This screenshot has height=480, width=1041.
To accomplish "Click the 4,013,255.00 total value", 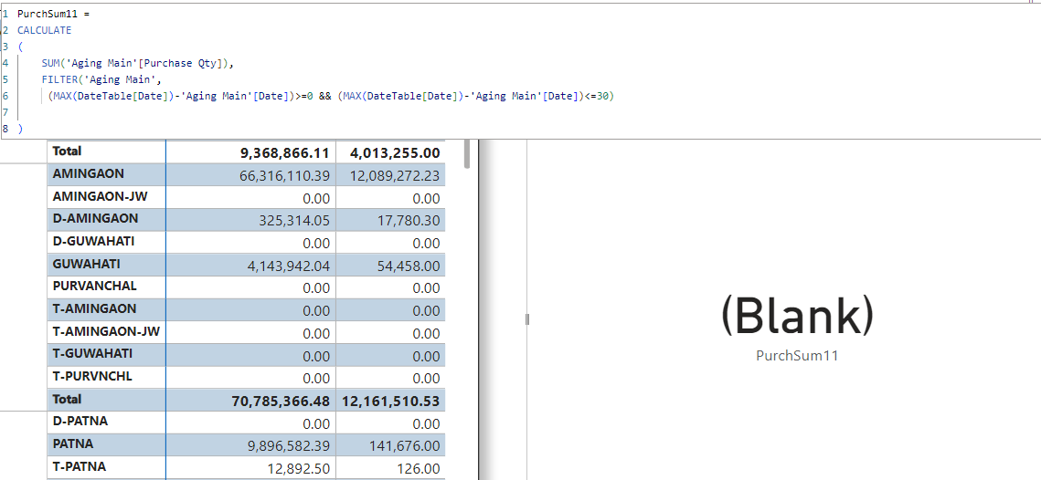I will [x=394, y=153].
